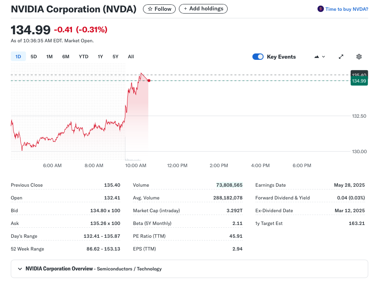Click the Ex-Dividend Date Mar 12, 2025
This screenshot has height=282, width=375.
(x=350, y=211)
